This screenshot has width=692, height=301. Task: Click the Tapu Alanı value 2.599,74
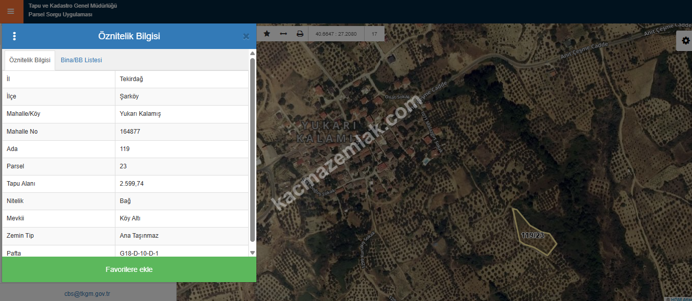coord(132,184)
